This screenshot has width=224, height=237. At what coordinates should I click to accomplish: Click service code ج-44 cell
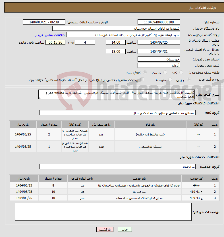[196, 185]
